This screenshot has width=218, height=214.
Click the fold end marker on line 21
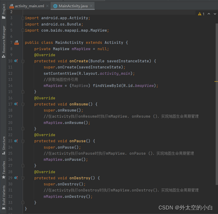[x=23, y=129]
